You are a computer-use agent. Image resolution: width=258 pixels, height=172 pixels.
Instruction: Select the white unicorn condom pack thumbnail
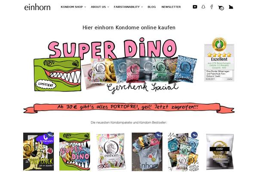pos(111,152)
